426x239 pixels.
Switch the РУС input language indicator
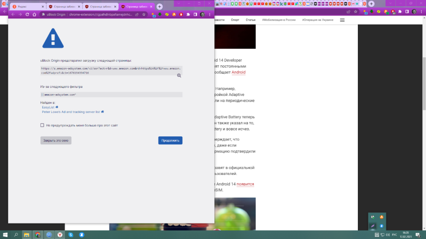click(394, 235)
